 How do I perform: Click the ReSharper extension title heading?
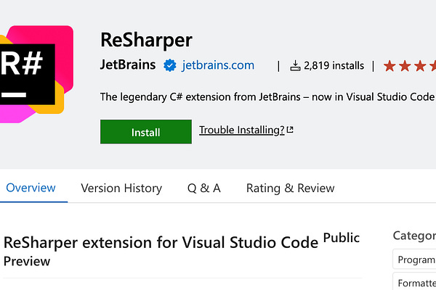coord(146,41)
